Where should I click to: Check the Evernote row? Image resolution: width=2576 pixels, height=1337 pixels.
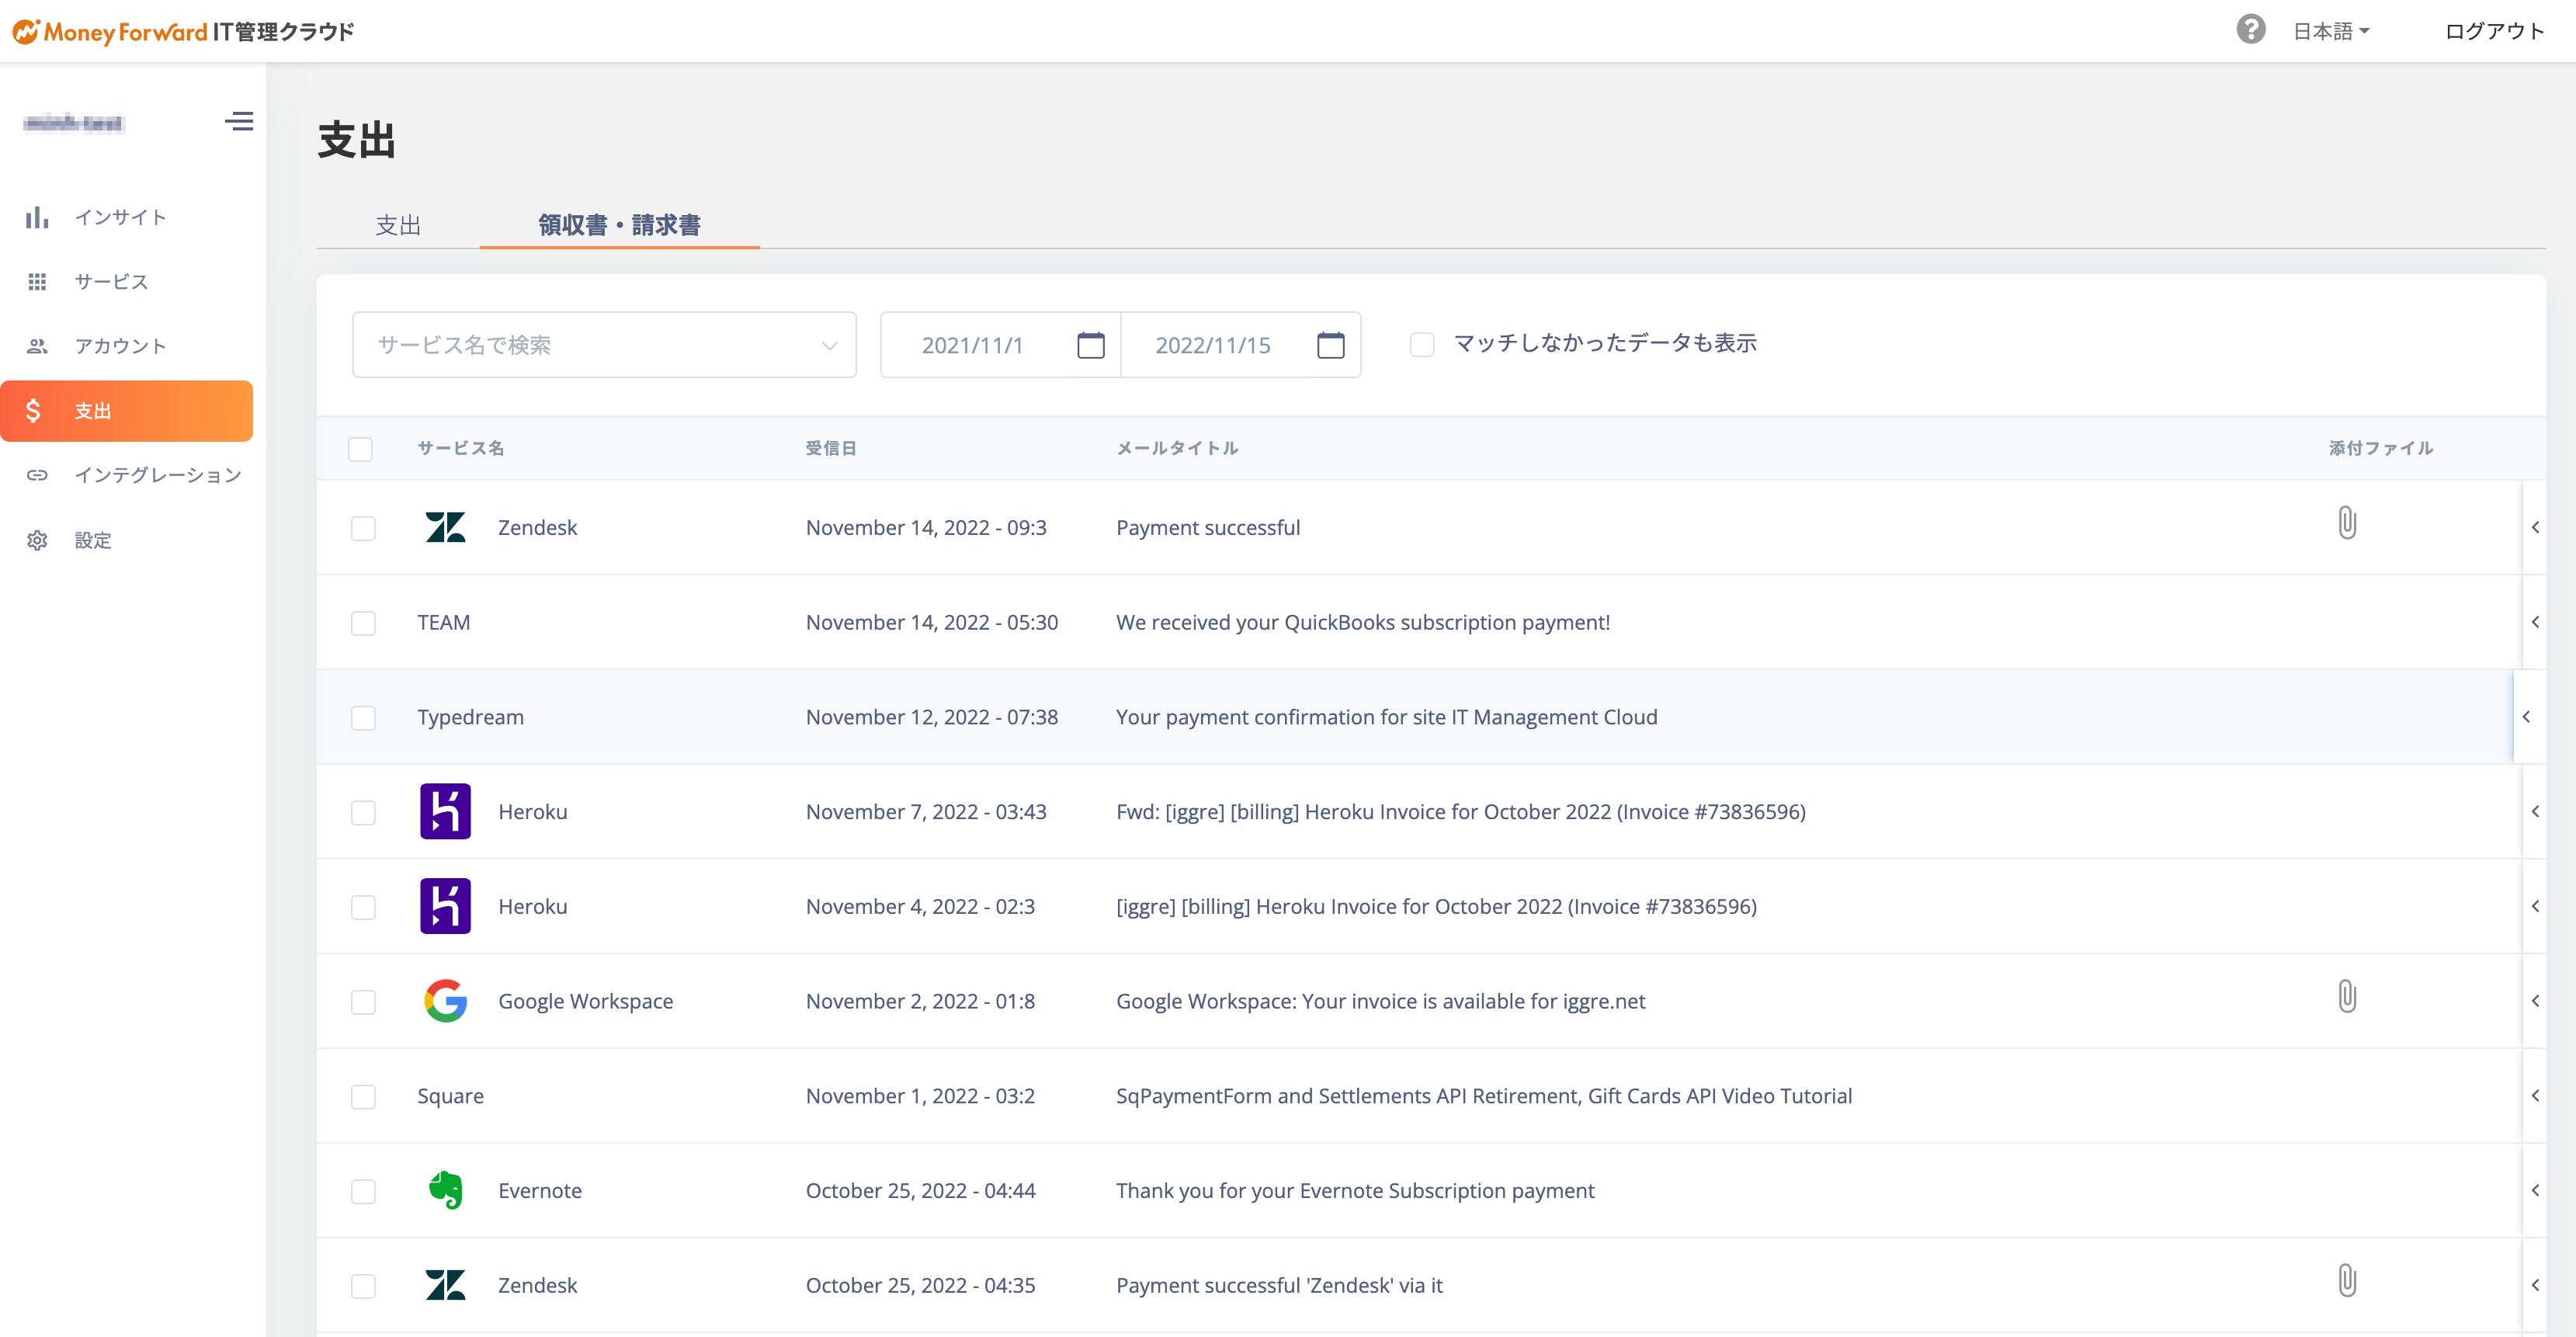[363, 1191]
